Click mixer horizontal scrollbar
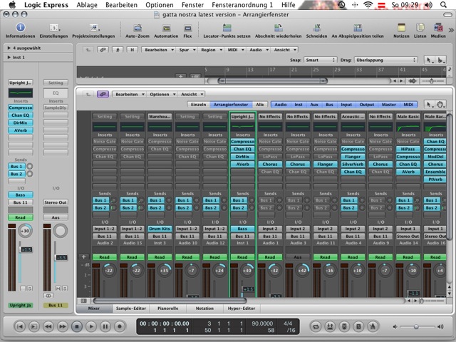Screen dimensions: 456x342 point(170,301)
